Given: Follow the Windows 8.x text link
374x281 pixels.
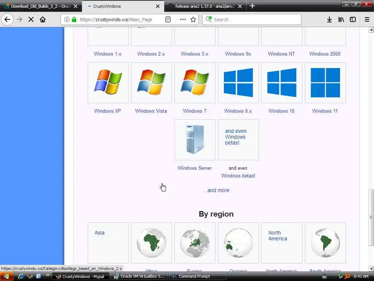Looking at the screenshot, I should (x=238, y=111).
